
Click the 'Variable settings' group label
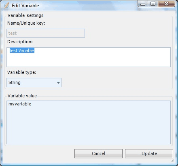(x=25, y=15)
